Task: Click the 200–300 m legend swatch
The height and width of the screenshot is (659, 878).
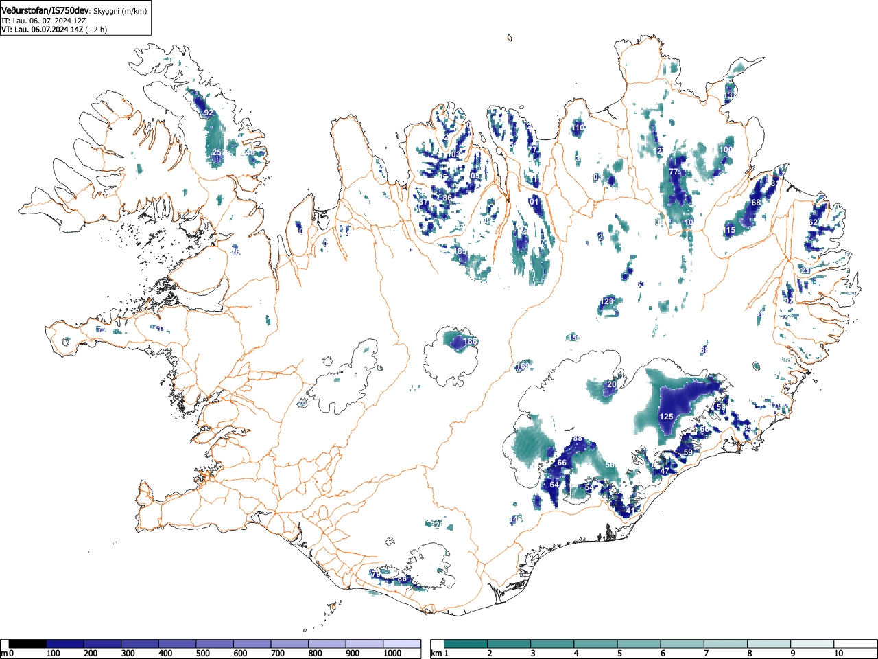Action: [103, 644]
